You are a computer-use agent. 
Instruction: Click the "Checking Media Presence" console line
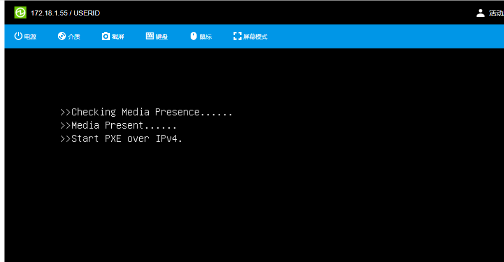(x=146, y=112)
